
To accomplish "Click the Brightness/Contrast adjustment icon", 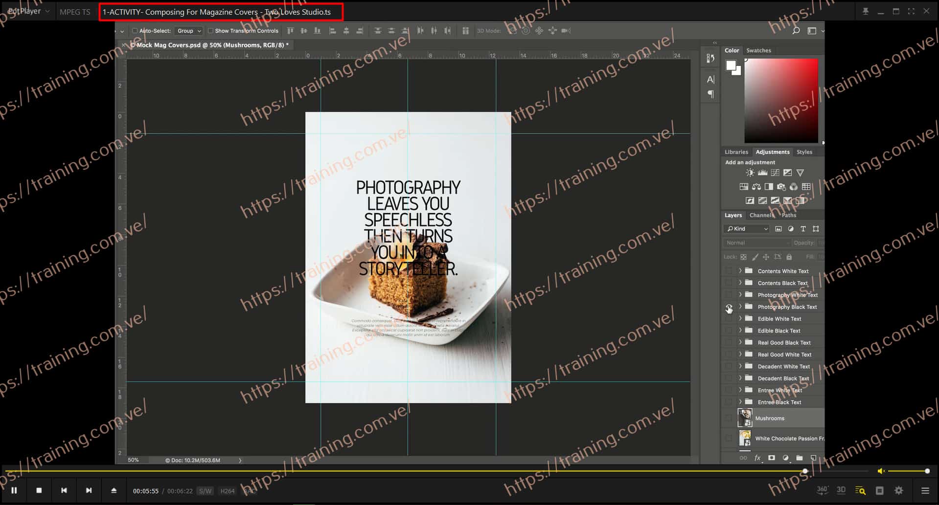I will click(750, 173).
